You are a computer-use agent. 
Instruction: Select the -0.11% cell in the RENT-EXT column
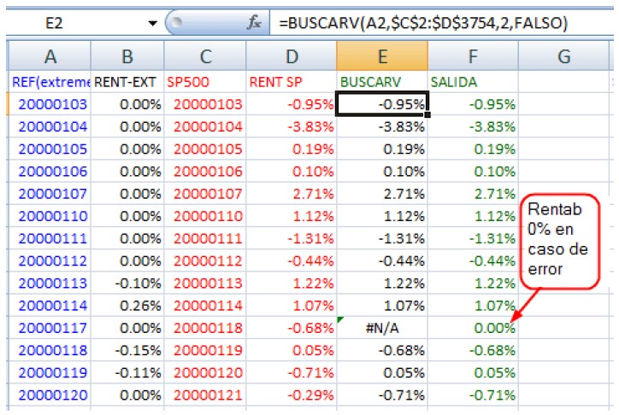(127, 372)
